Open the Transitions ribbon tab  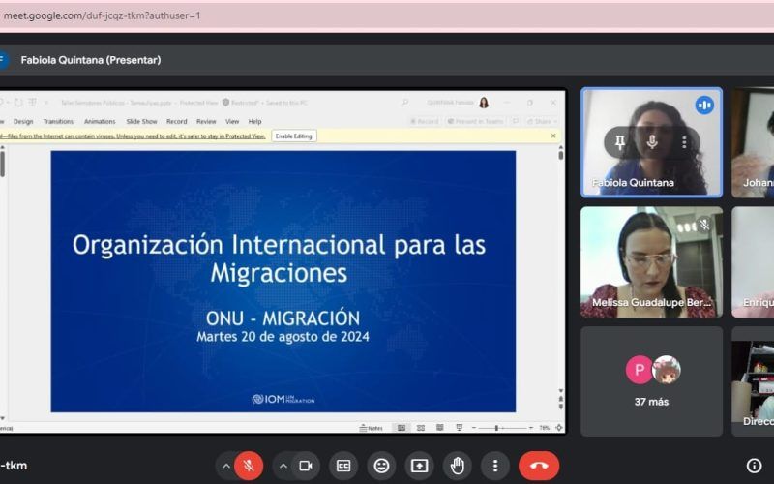(58, 122)
